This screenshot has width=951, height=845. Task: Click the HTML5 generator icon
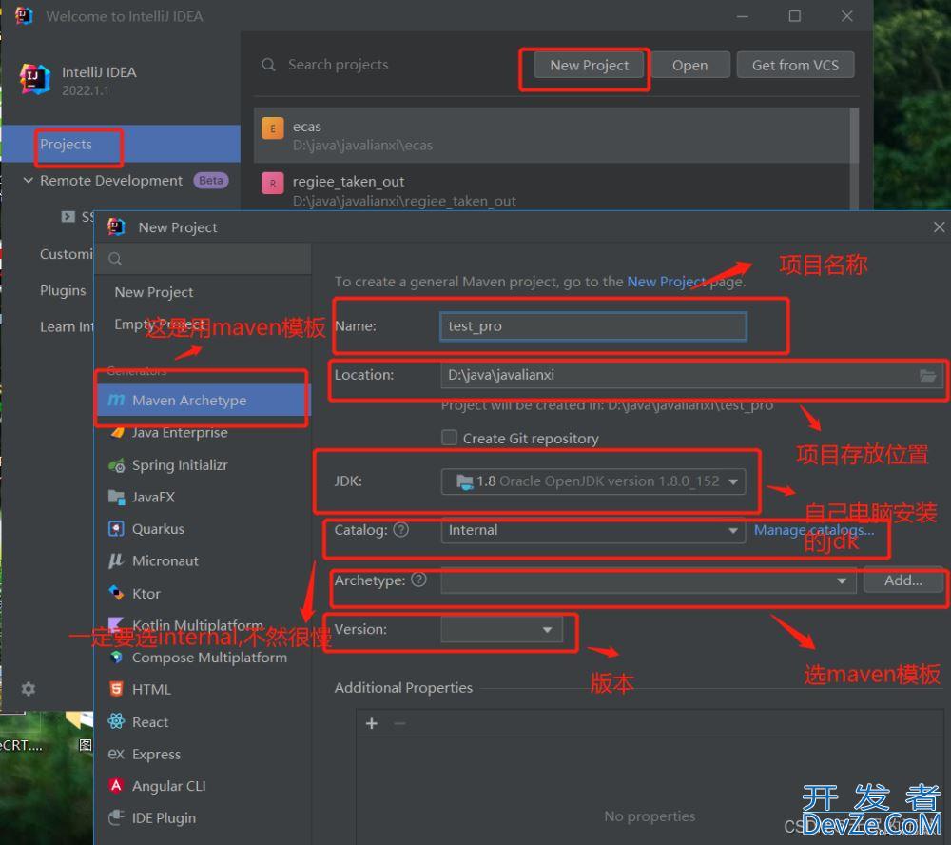pos(116,689)
